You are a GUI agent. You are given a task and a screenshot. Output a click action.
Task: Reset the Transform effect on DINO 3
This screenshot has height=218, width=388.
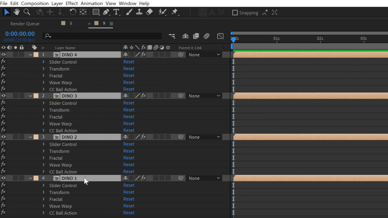point(129,110)
